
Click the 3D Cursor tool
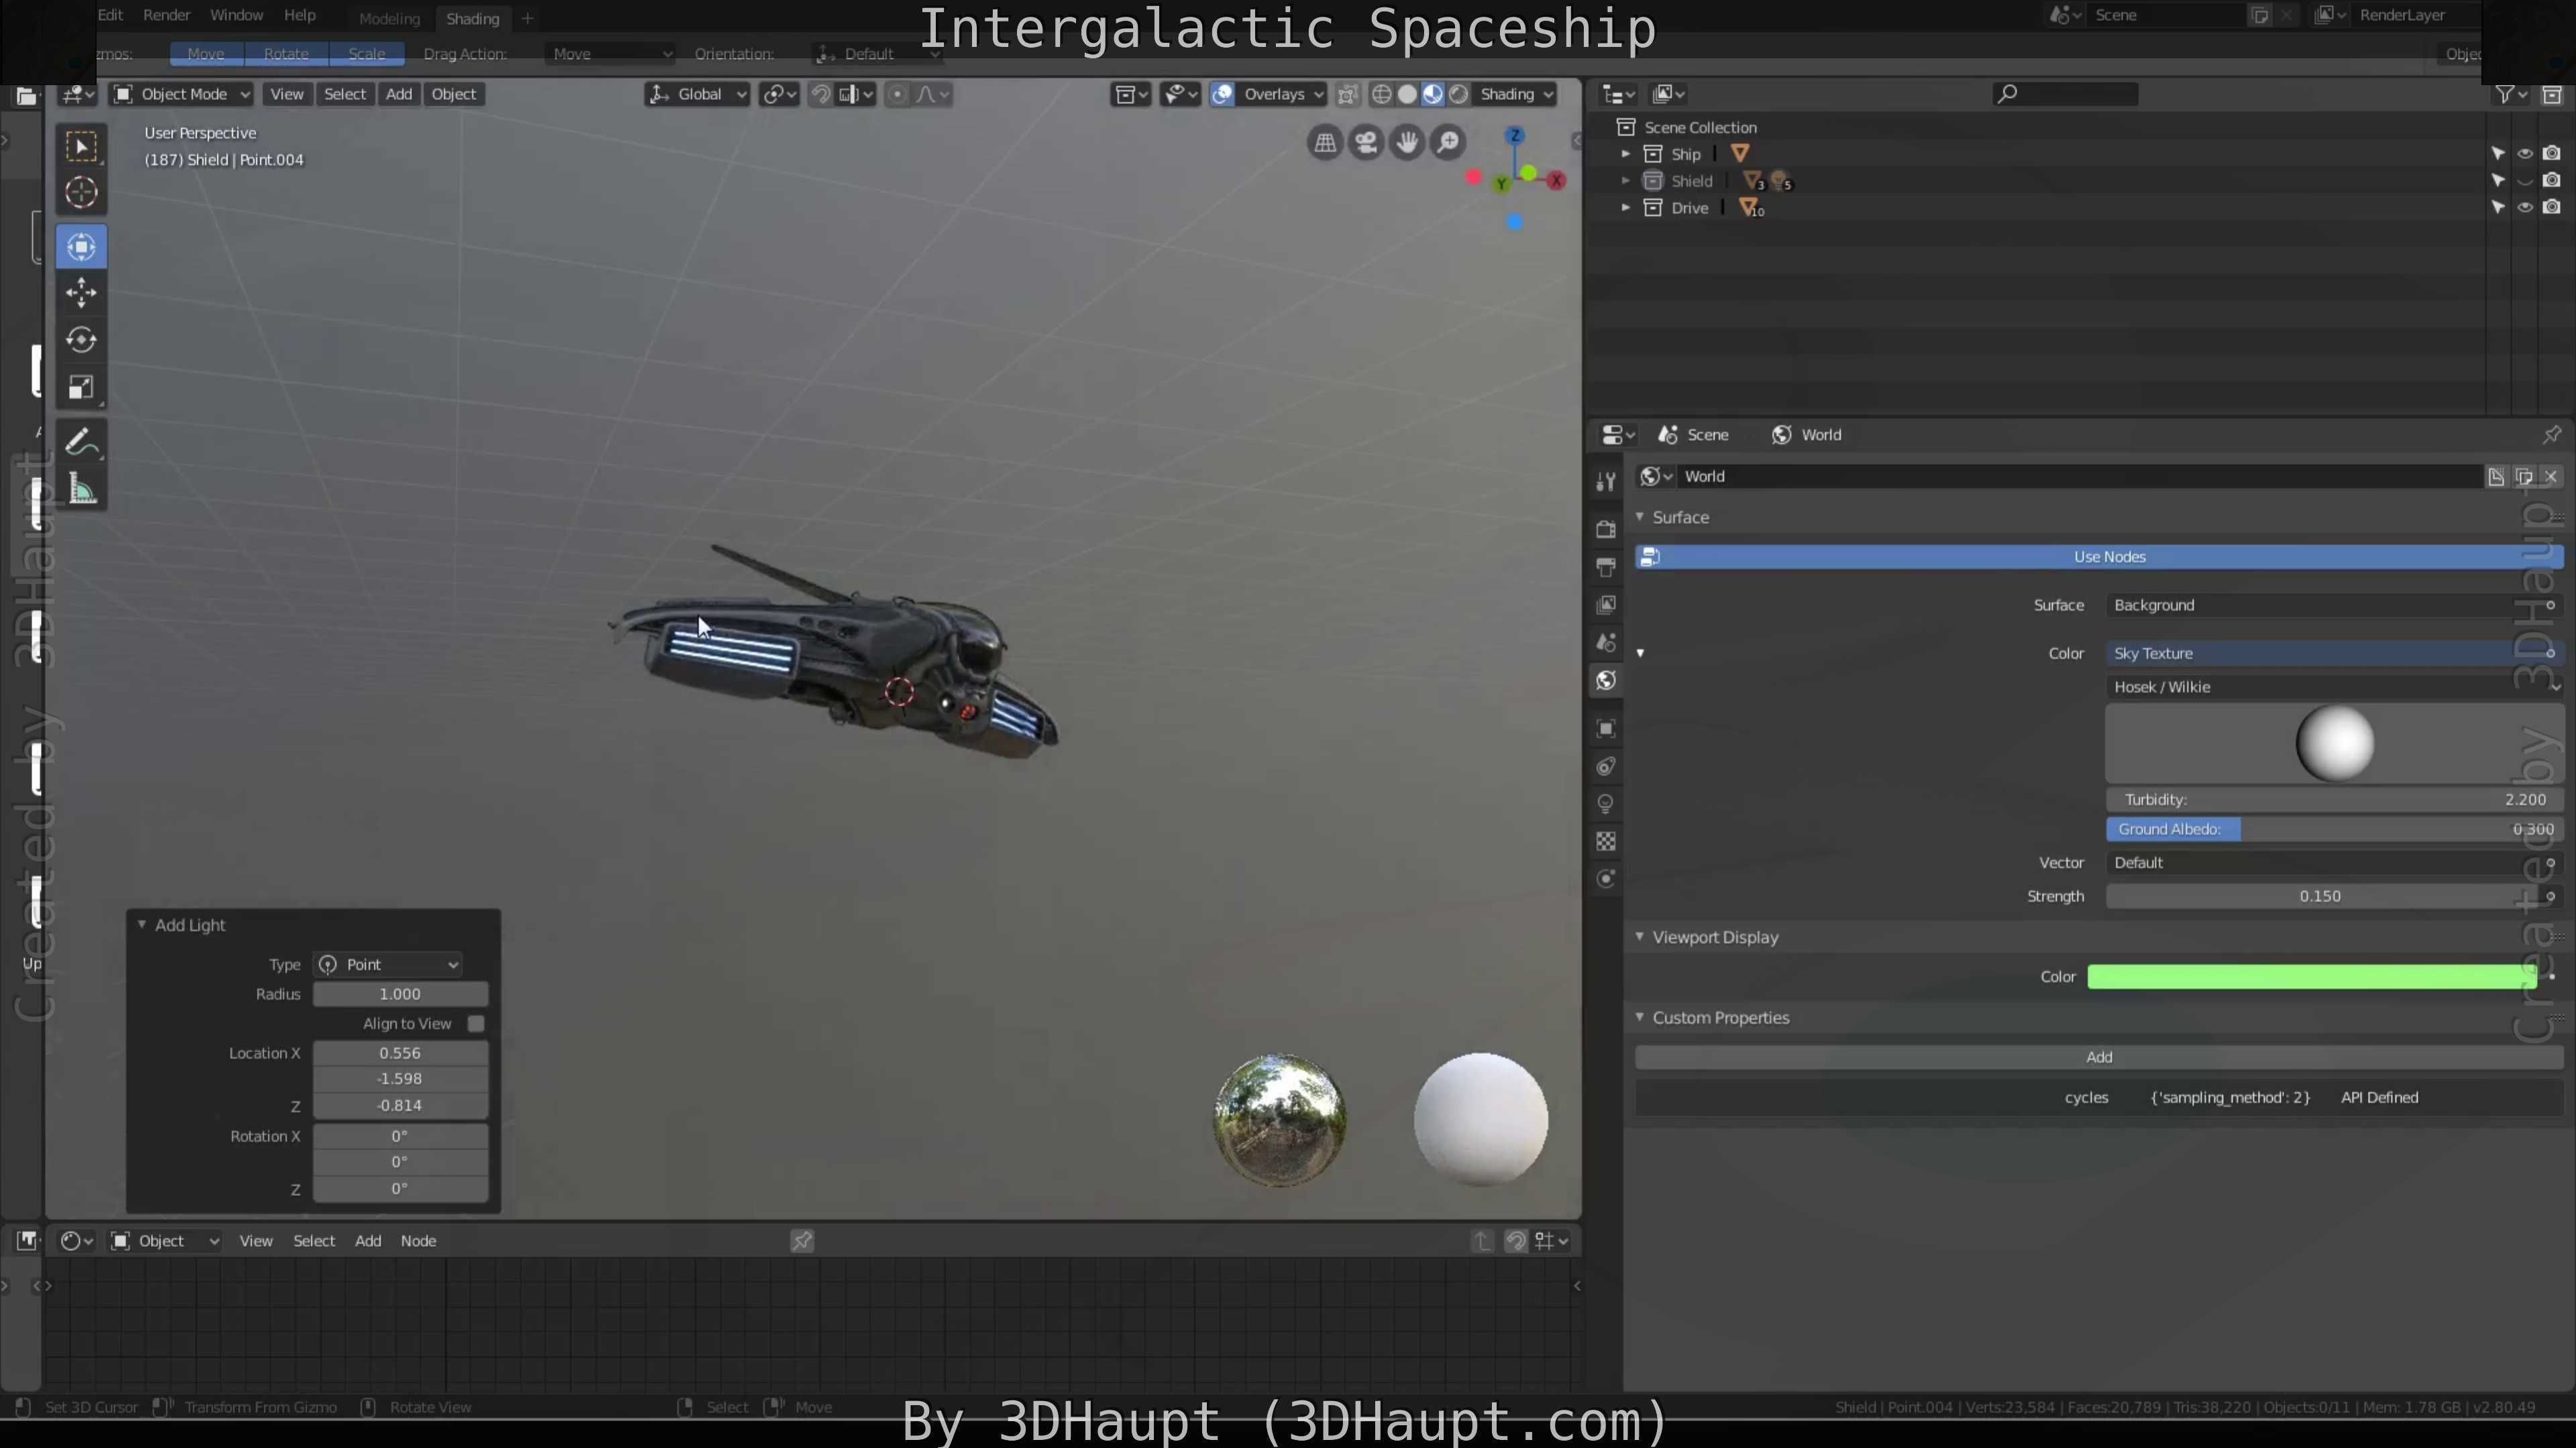[x=81, y=192]
